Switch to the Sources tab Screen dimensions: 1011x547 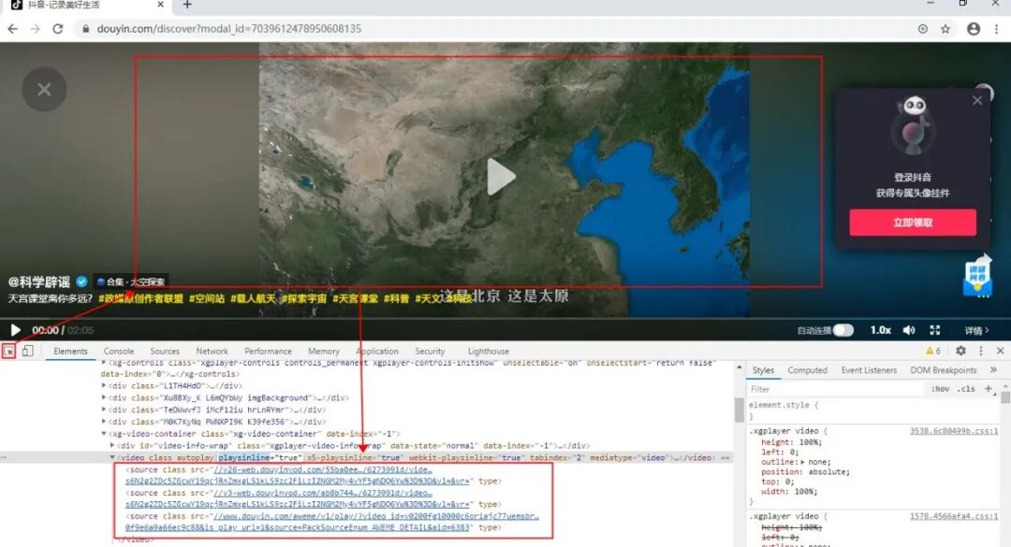(x=165, y=352)
